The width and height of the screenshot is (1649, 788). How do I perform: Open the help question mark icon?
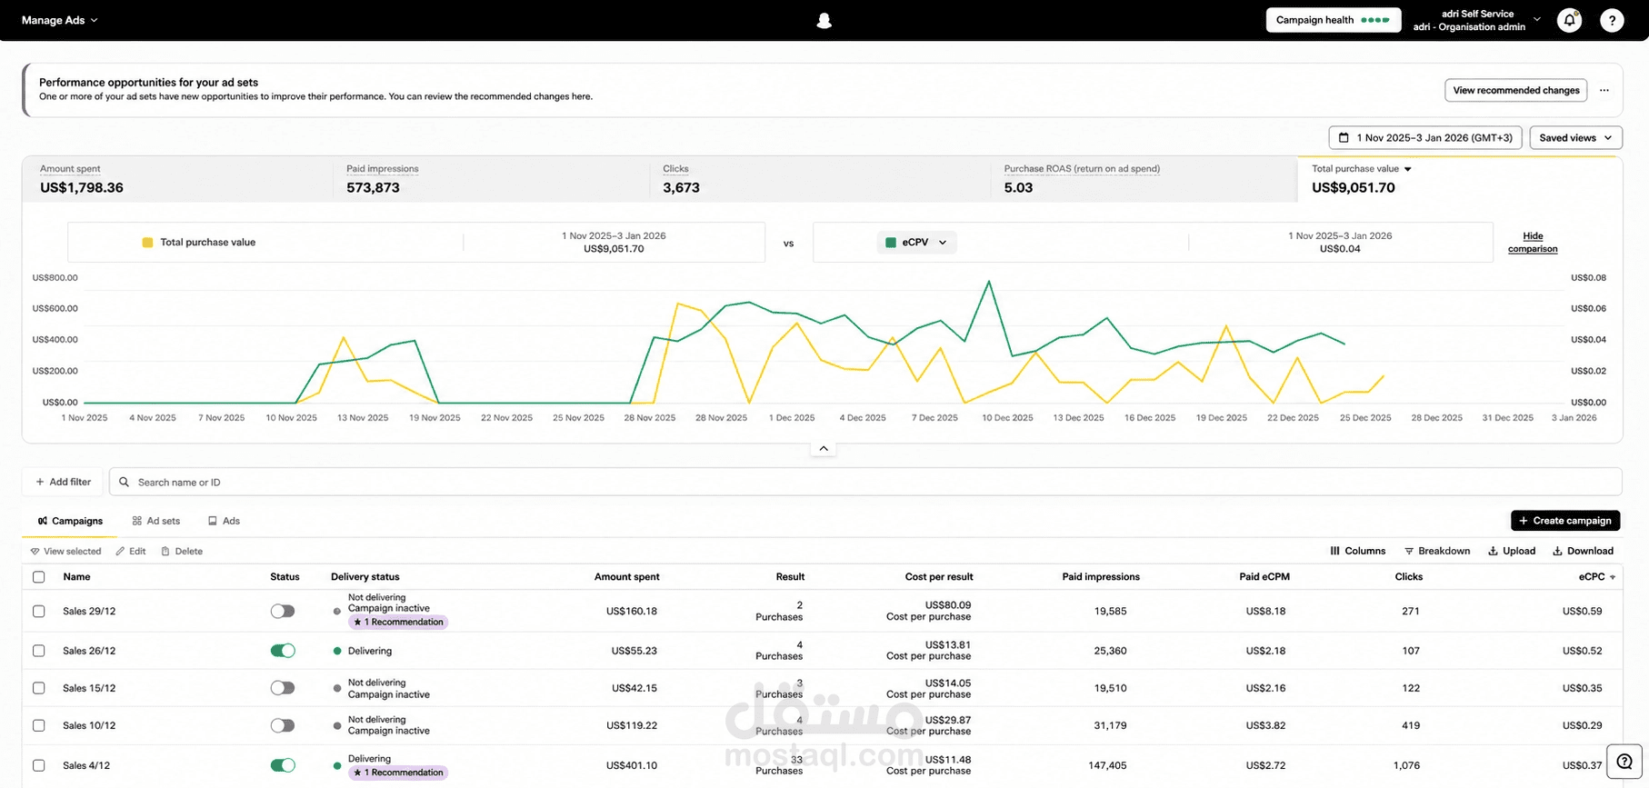coord(1612,20)
